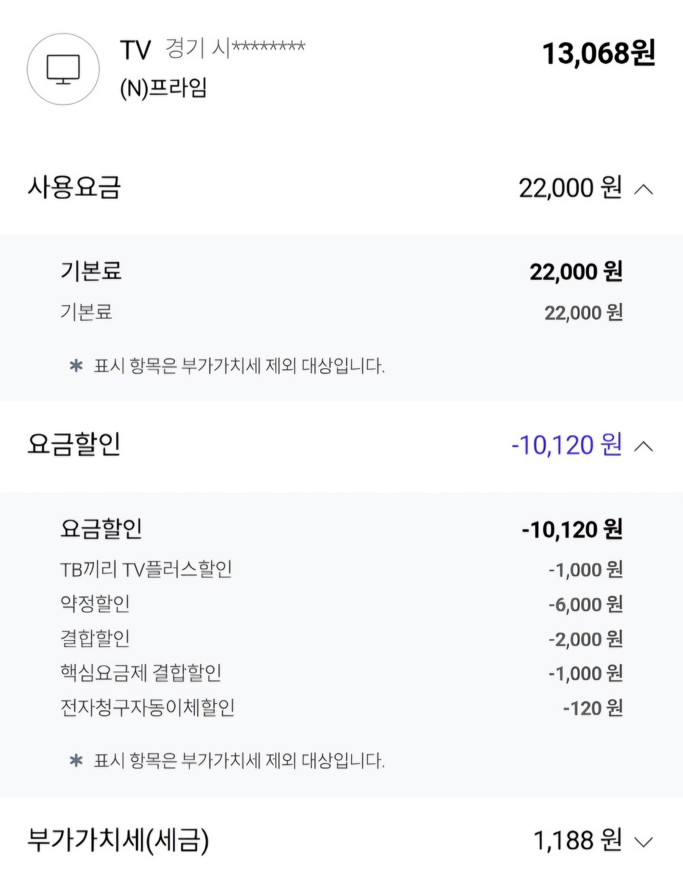Select the TB끼리 TV플러스할인 row

(341, 570)
